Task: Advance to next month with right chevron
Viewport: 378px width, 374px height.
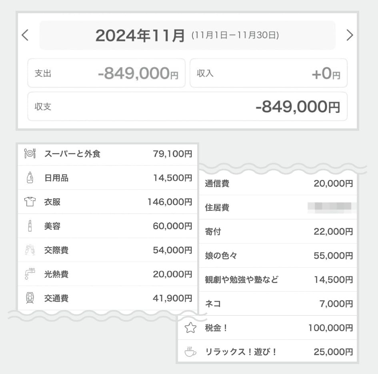Action: (350, 35)
